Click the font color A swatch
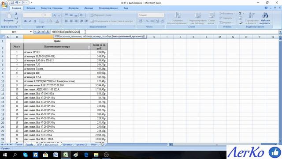The height and width of the screenshot is (159, 282). click(57, 21)
